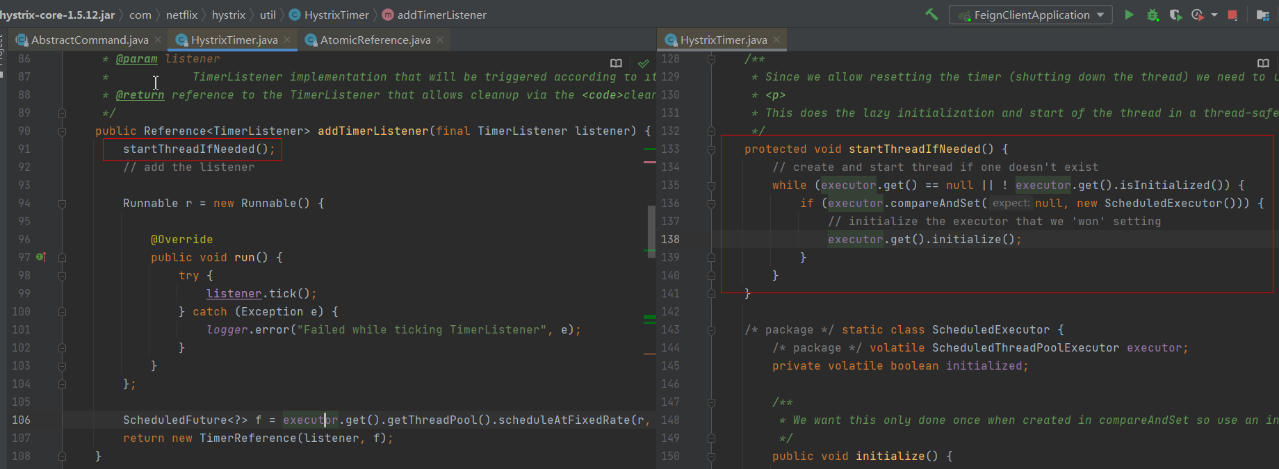The image size is (1279, 469).
Task: Click the util breadcrumb segment
Action: (x=268, y=15)
